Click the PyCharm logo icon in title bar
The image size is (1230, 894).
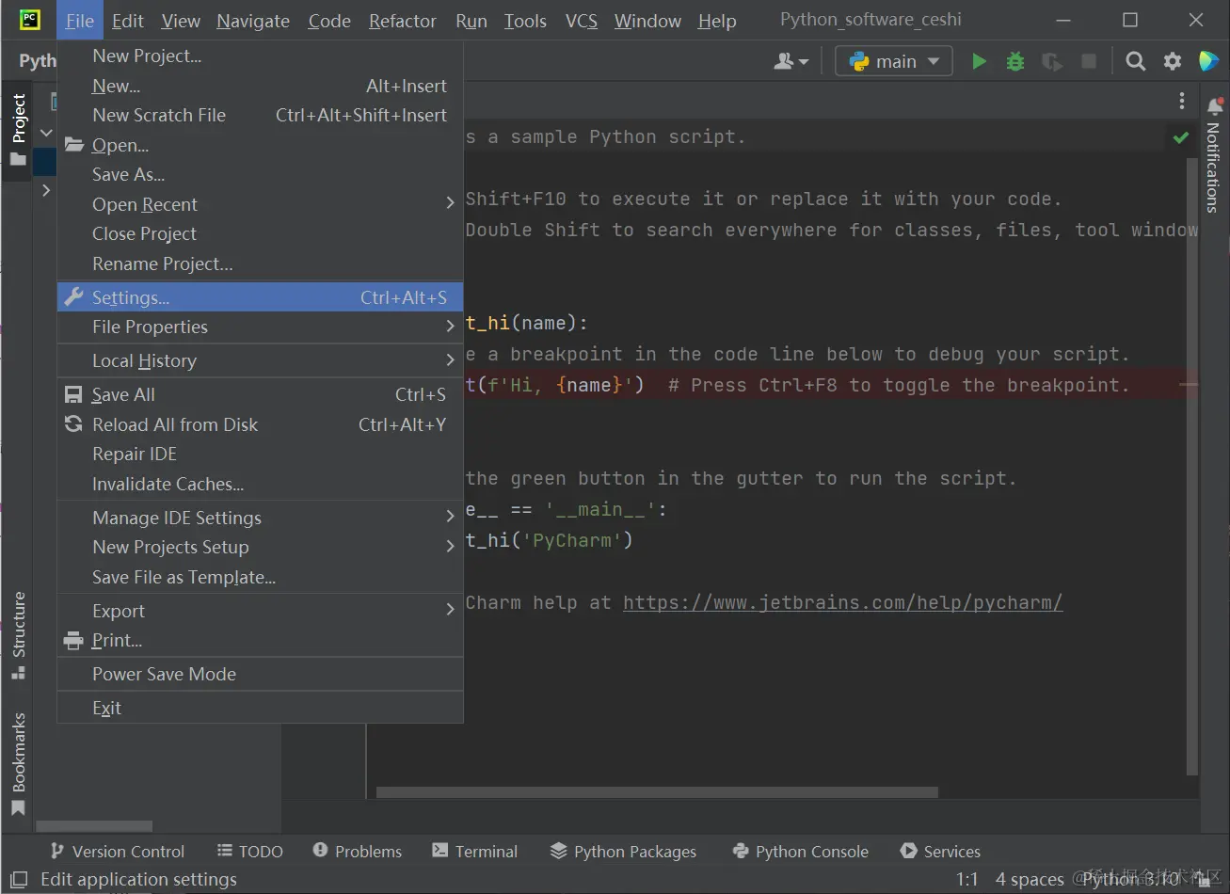pyautogui.click(x=30, y=20)
